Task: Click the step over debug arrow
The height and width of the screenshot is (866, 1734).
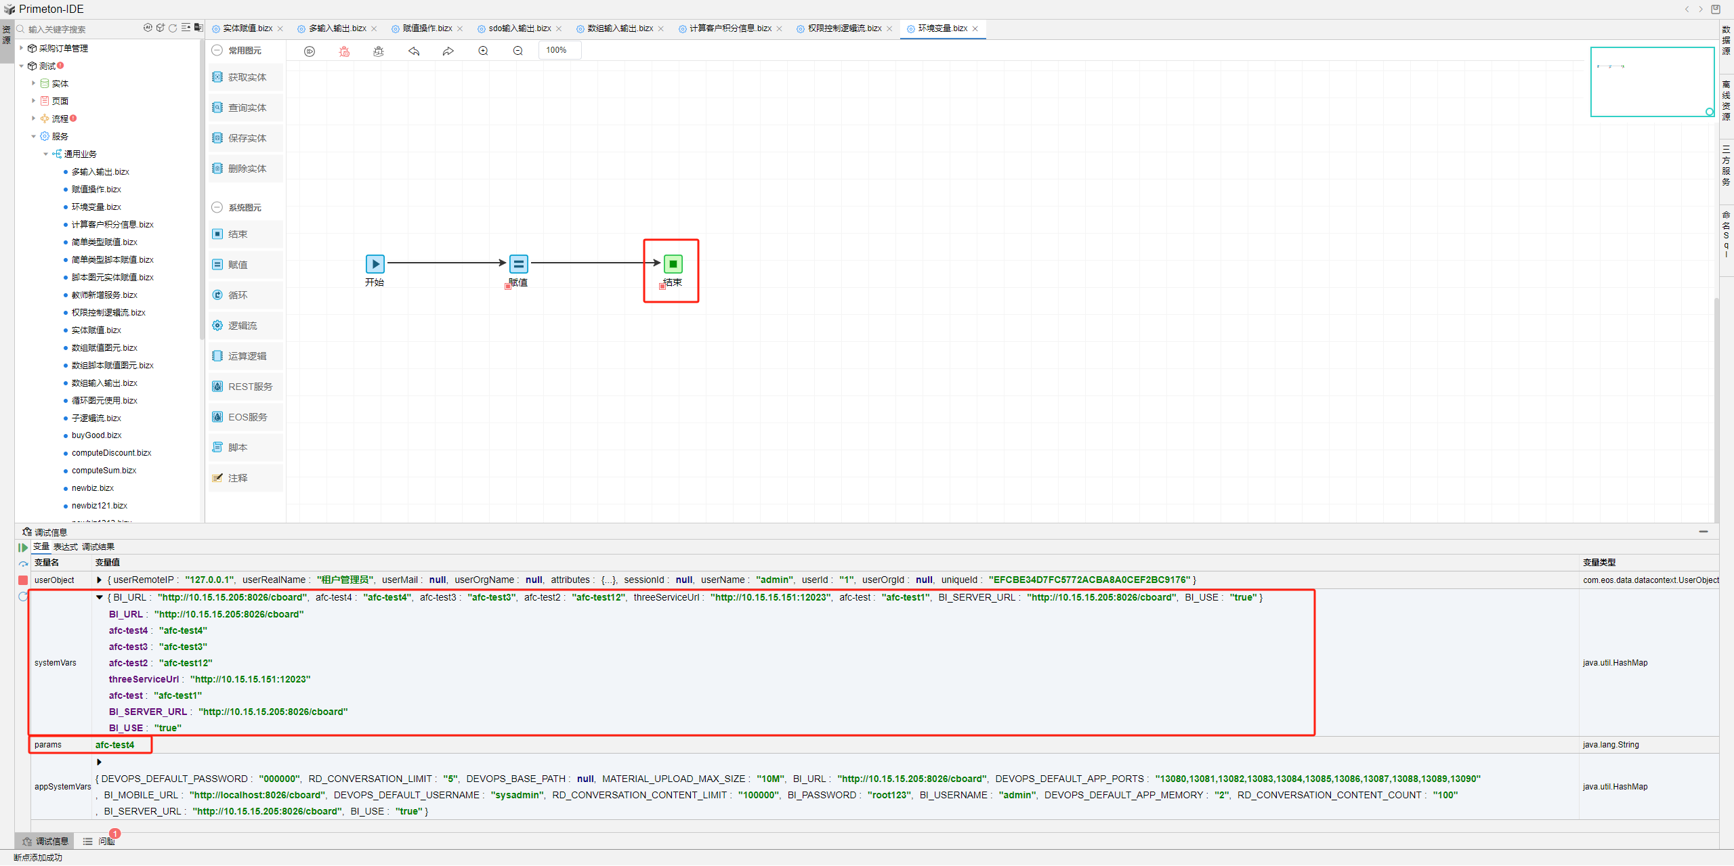Action: point(23,564)
